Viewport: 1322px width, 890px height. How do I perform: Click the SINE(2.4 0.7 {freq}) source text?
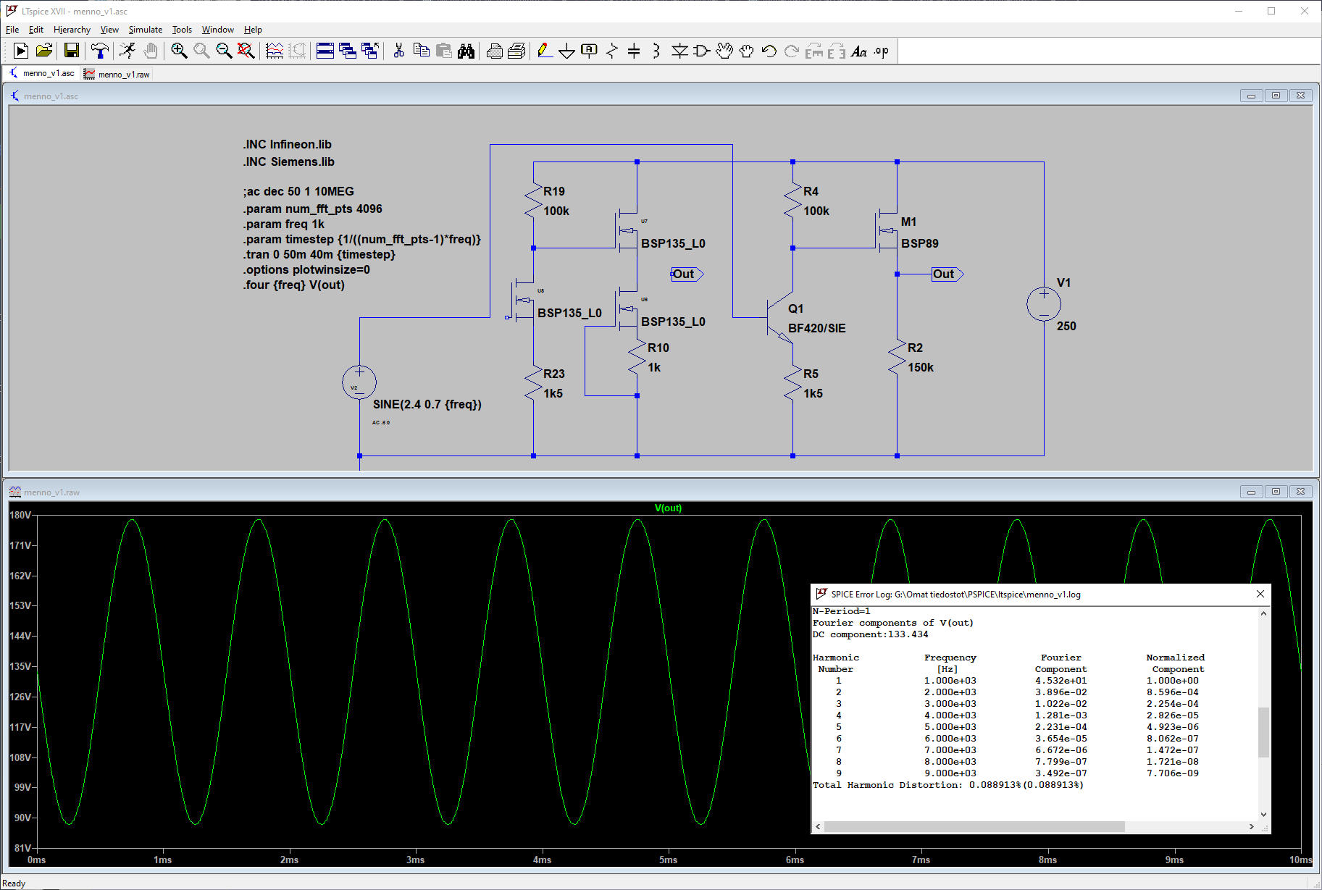tap(427, 404)
